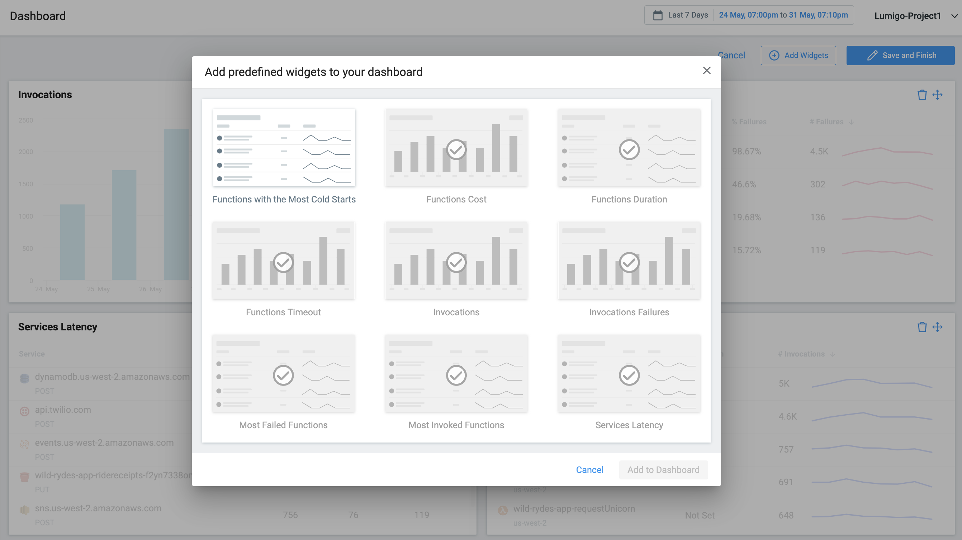Select Functions with the Most Cold Starts widget

(284, 148)
